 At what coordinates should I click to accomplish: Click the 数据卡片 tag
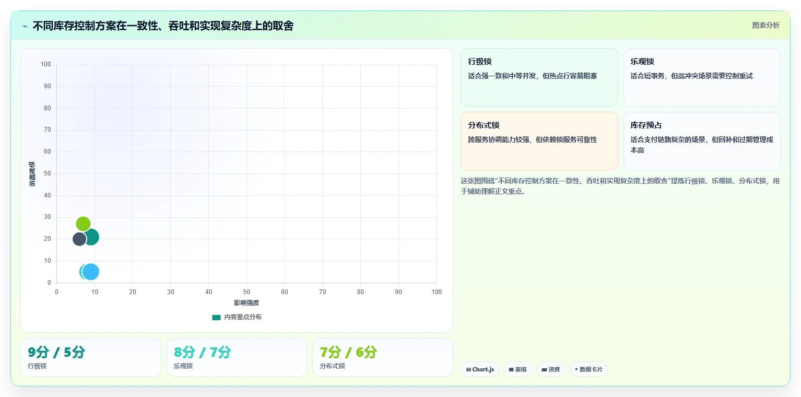(588, 369)
